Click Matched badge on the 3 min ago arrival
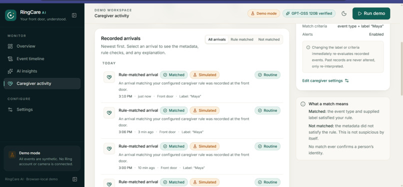The image size is (403, 187). click(173, 110)
